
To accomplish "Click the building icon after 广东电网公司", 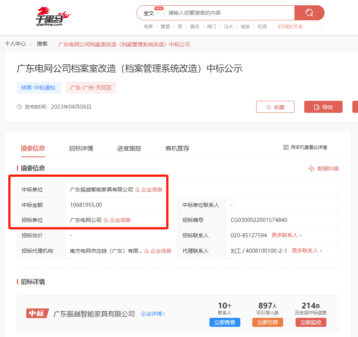I will tap(106, 220).
